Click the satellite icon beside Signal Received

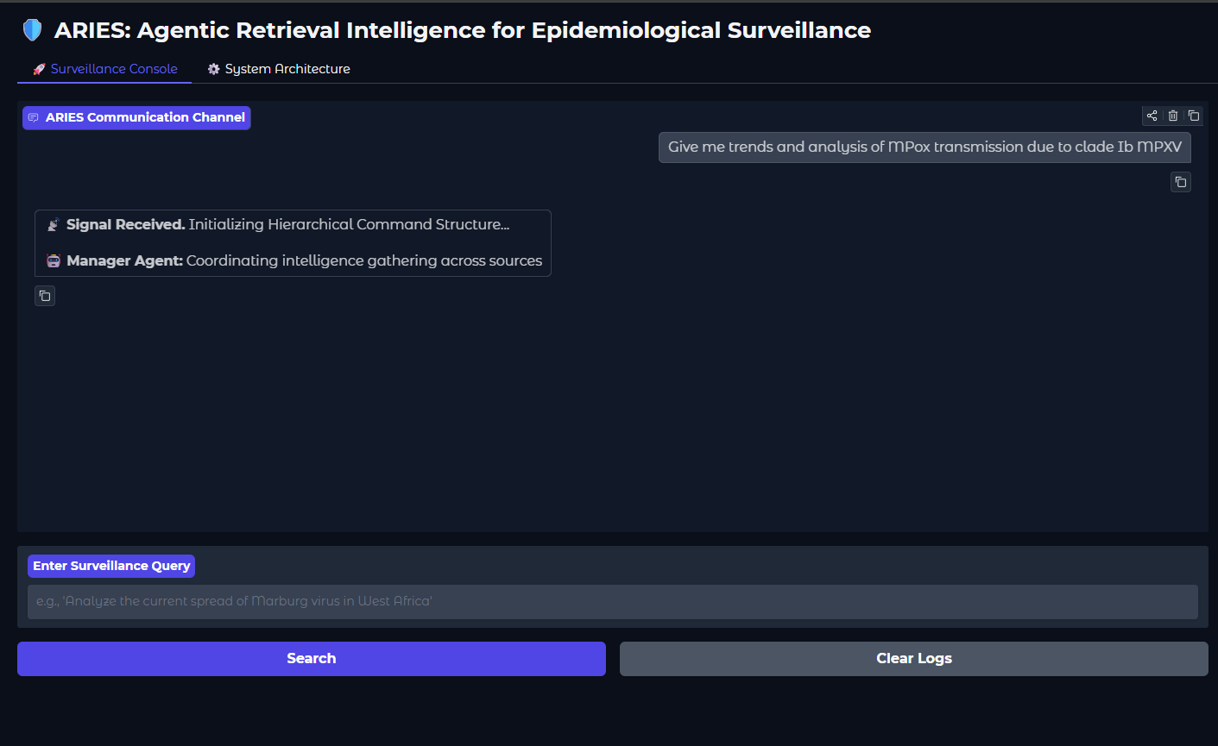click(54, 224)
